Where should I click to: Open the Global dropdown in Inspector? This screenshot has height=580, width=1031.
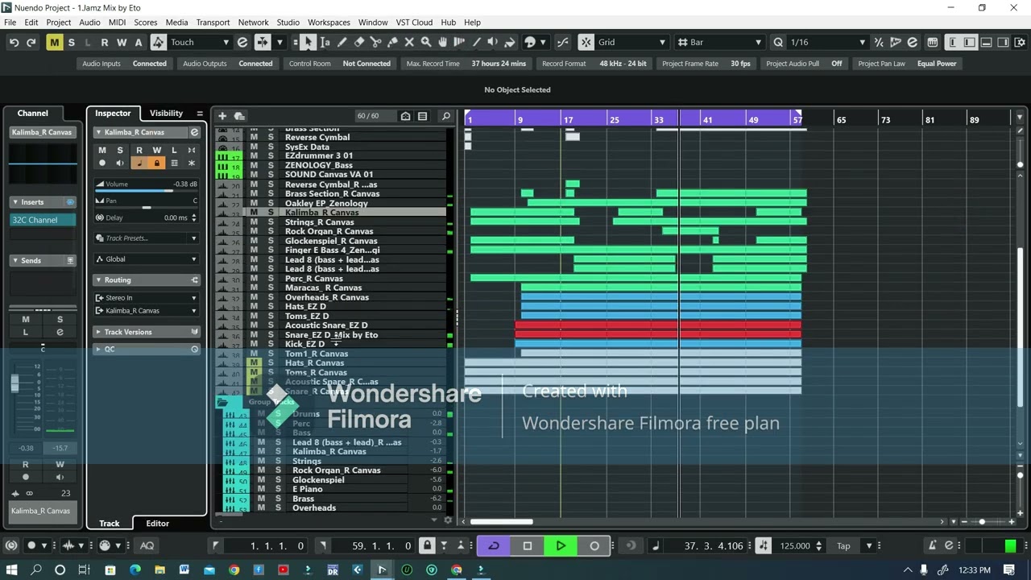[146, 259]
